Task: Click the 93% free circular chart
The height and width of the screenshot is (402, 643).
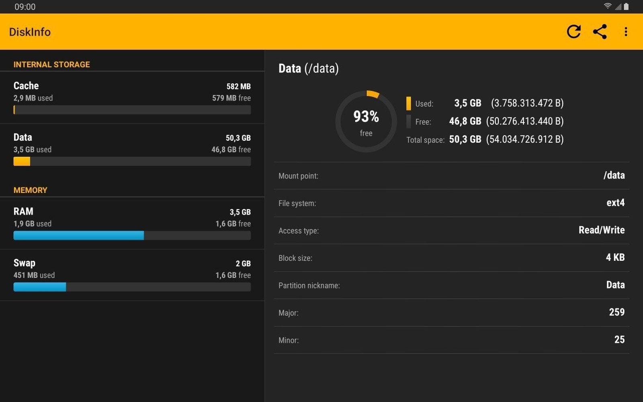Action: (366, 121)
